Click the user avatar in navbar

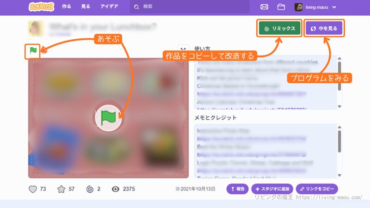(x=299, y=7)
